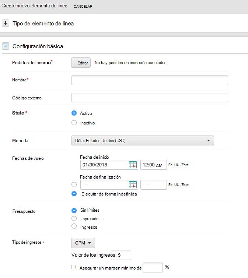Open the Moneda currency dropdown

[143, 141]
